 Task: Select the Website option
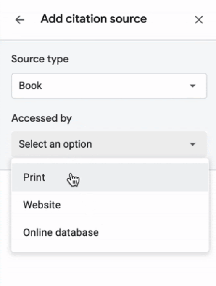(x=42, y=205)
